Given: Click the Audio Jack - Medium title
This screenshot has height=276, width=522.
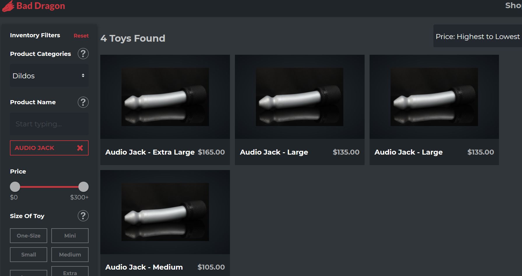Looking at the screenshot, I should pos(144,267).
